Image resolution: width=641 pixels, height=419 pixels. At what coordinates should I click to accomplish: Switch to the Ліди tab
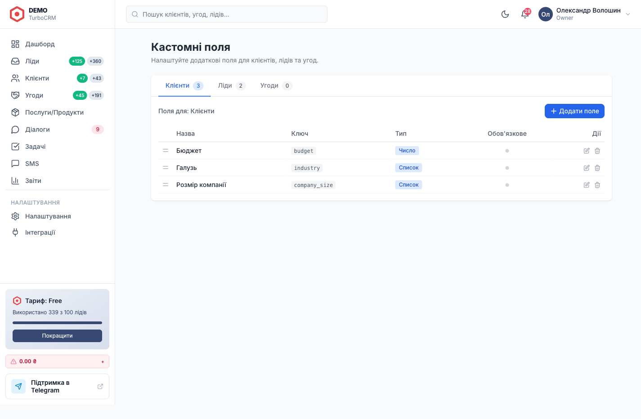point(232,85)
